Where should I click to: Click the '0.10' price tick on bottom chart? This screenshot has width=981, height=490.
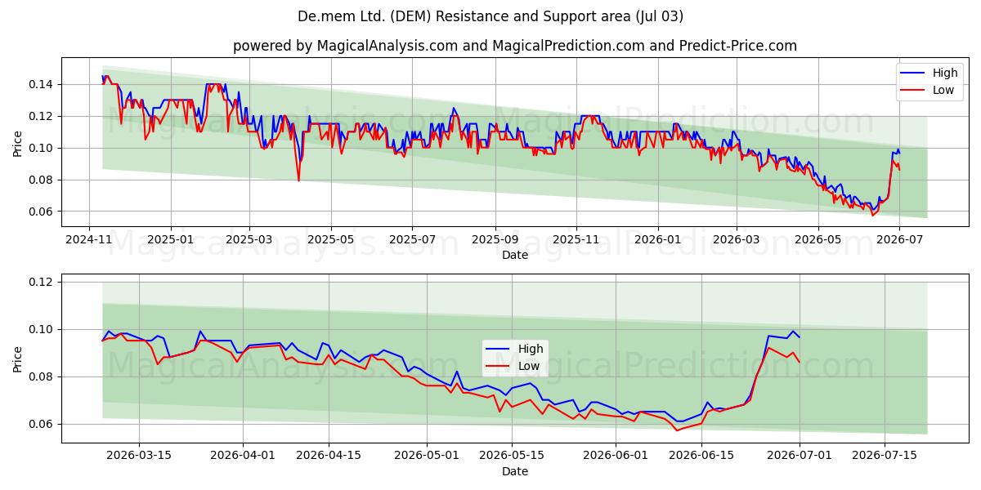[43, 329]
